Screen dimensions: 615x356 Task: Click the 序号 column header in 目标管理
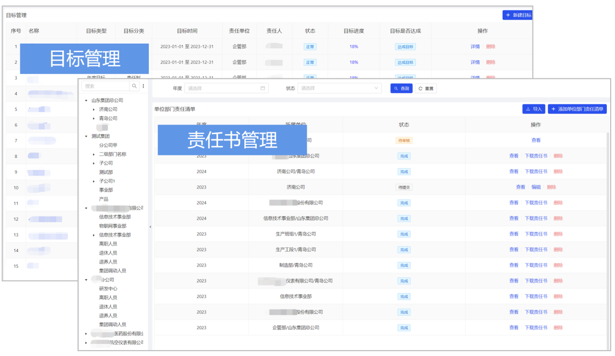pyautogui.click(x=16, y=31)
